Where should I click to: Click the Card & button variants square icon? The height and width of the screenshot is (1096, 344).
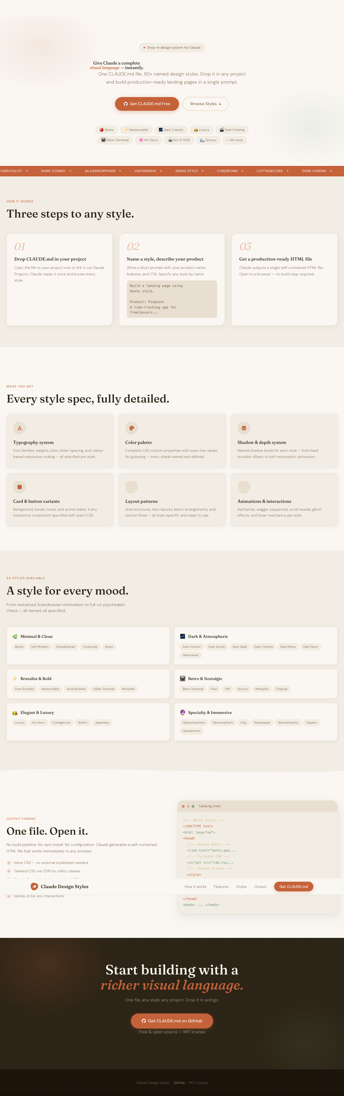coord(20,487)
